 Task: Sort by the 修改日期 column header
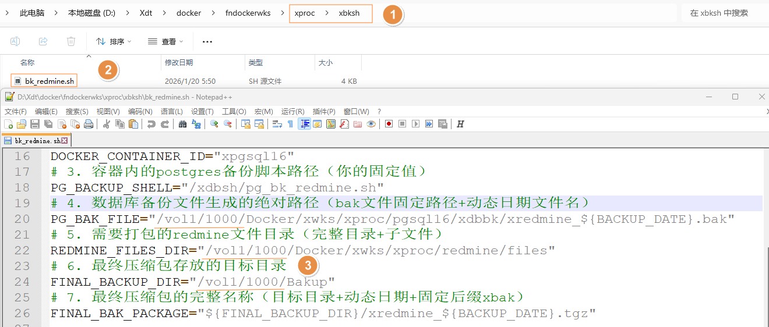tap(203, 62)
